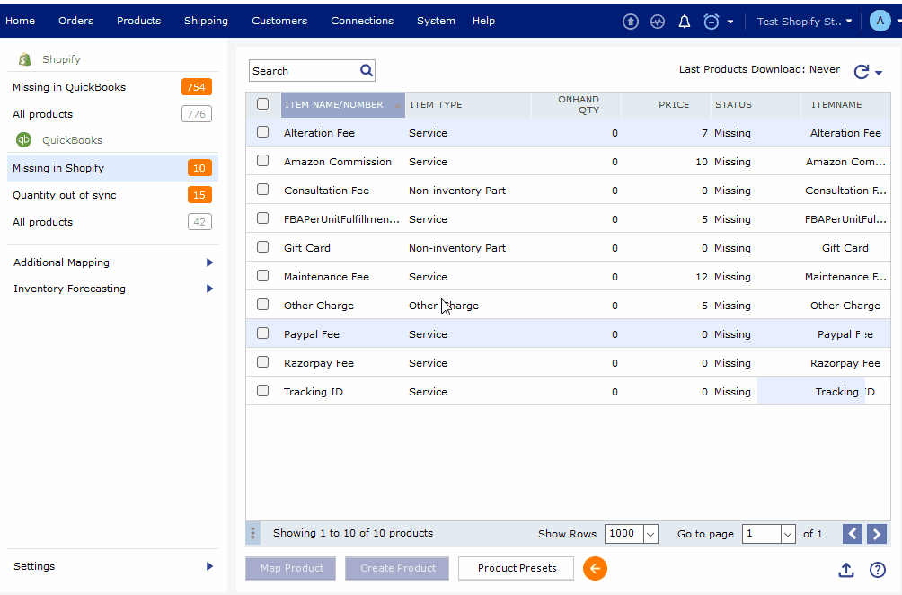Image resolution: width=902 pixels, height=595 pixels.
Task: Click the orange back arrow button
Action: [595, 568]
